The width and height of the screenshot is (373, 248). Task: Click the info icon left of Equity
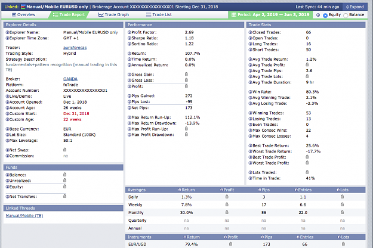pos(318,15)
